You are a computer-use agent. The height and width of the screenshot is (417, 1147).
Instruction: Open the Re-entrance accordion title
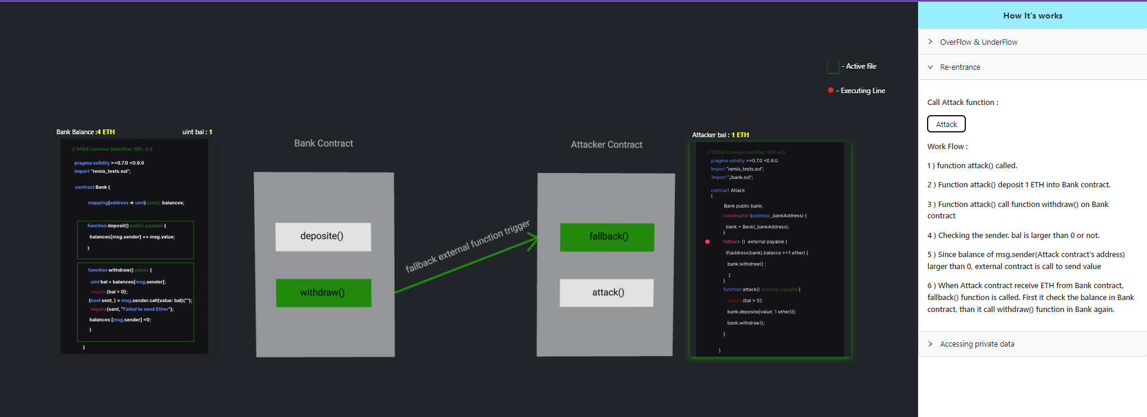click(x=960, y=67)
